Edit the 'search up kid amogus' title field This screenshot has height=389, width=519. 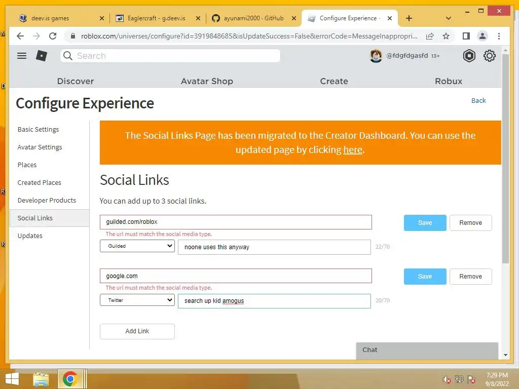(x=274, y=301)
